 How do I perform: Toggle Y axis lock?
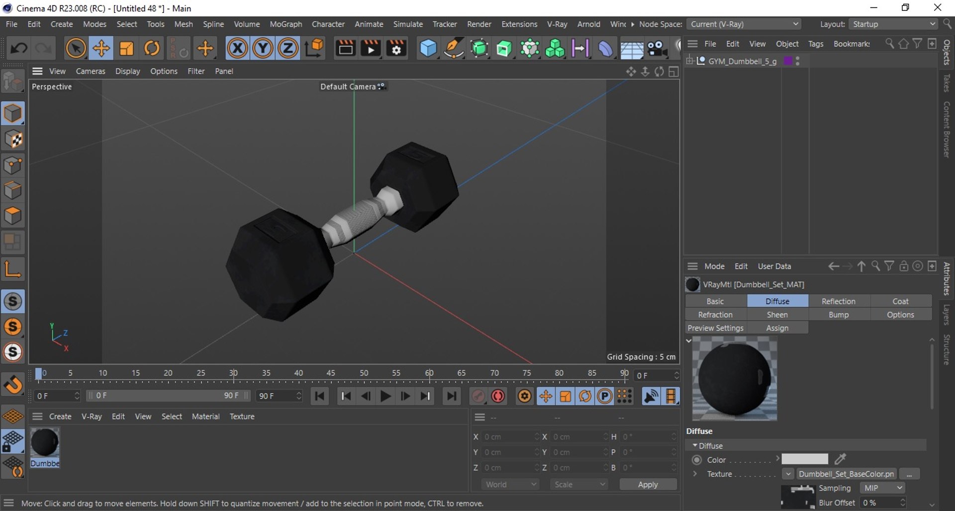point(263,48)
